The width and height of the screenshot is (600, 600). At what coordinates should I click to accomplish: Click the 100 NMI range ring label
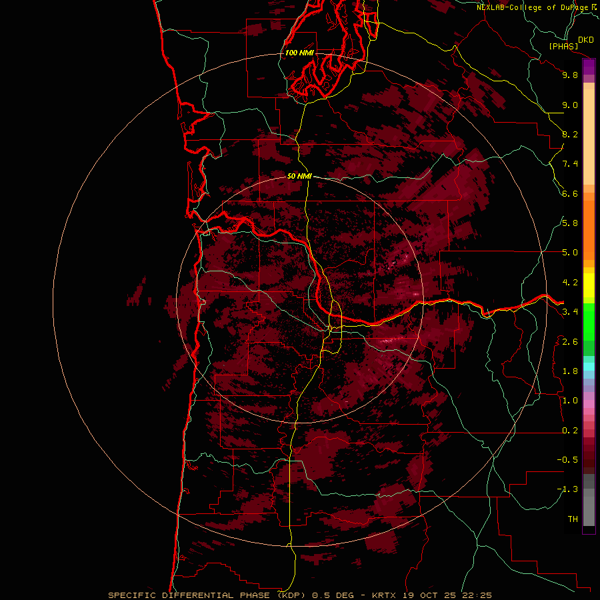299,53
